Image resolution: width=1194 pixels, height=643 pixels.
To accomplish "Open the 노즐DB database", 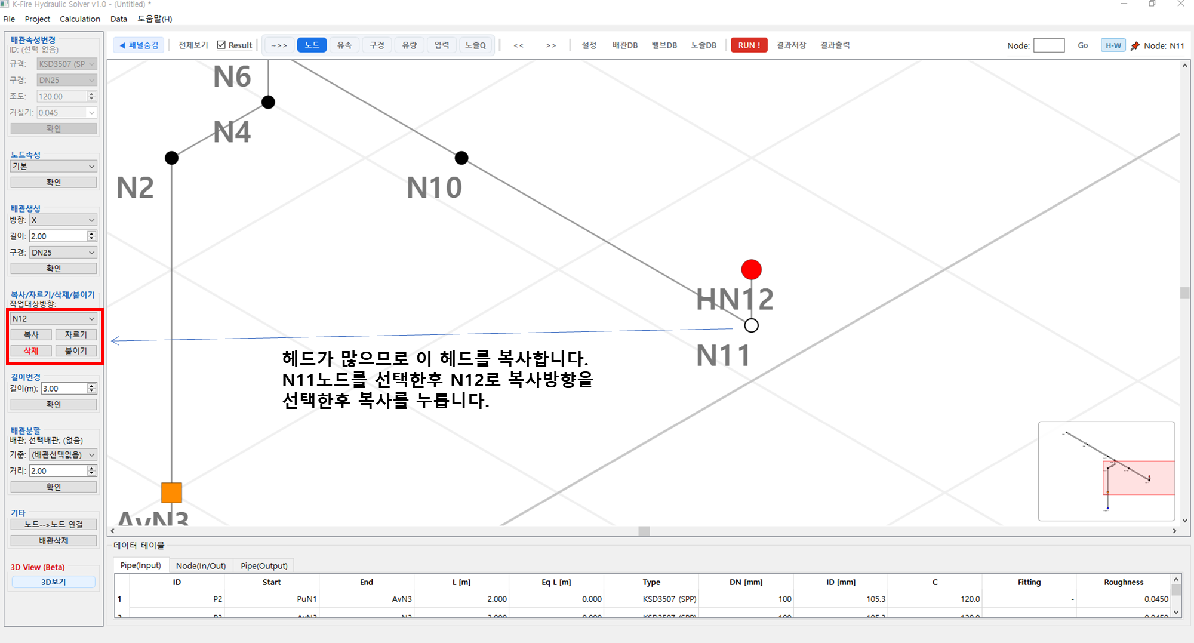I will pos(703,45).
